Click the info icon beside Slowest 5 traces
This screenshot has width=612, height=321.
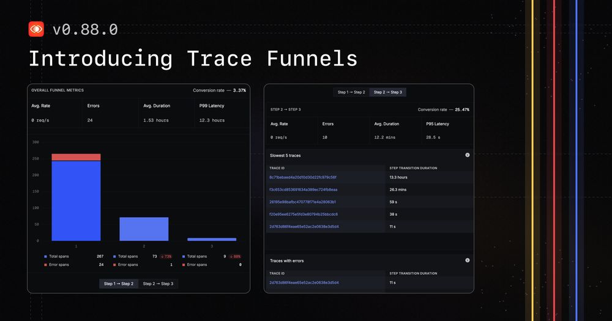pos(467,155)
